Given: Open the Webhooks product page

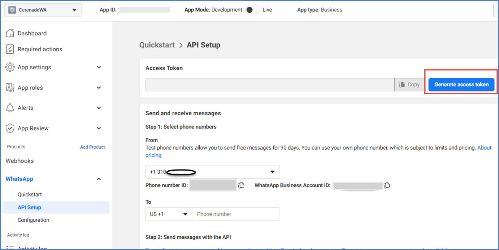Looking at the screenshot, I should (x=19, y=161).
